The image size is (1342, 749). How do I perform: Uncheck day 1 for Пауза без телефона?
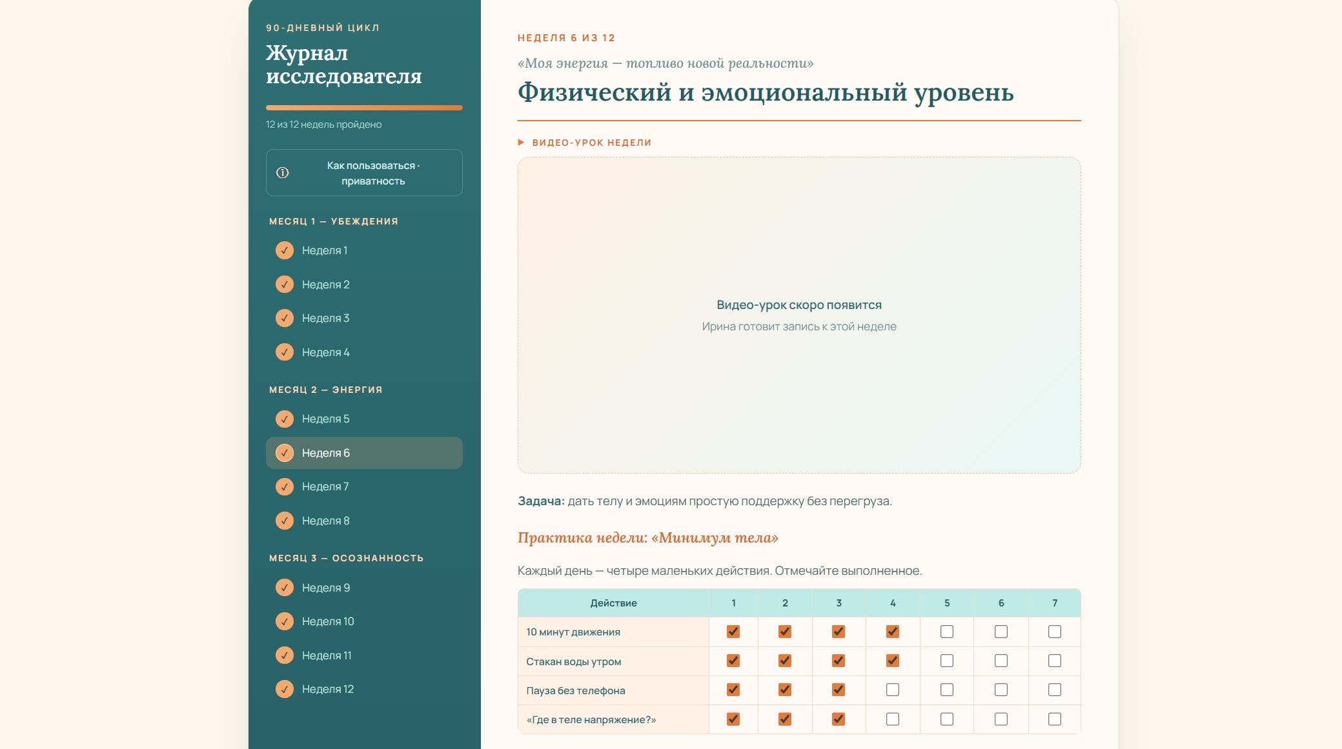pos(733,690)
